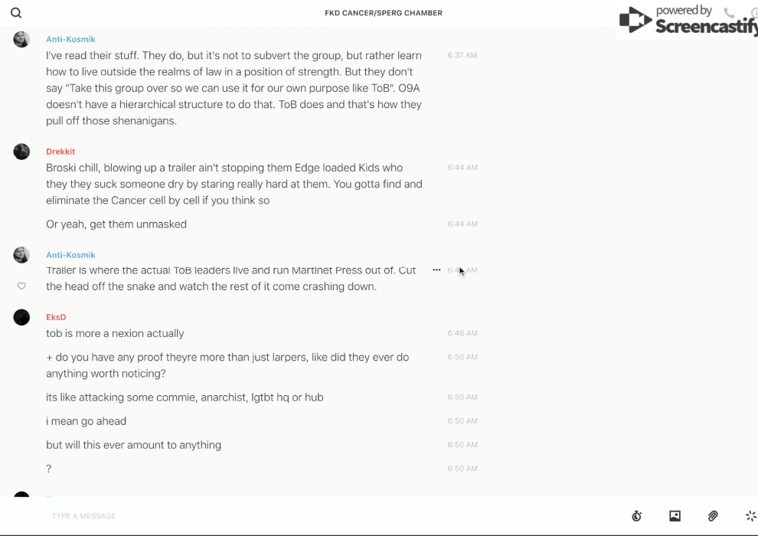Select the "tob is more a nexion actually" message

pyautogui.click(x=115, y=334)
